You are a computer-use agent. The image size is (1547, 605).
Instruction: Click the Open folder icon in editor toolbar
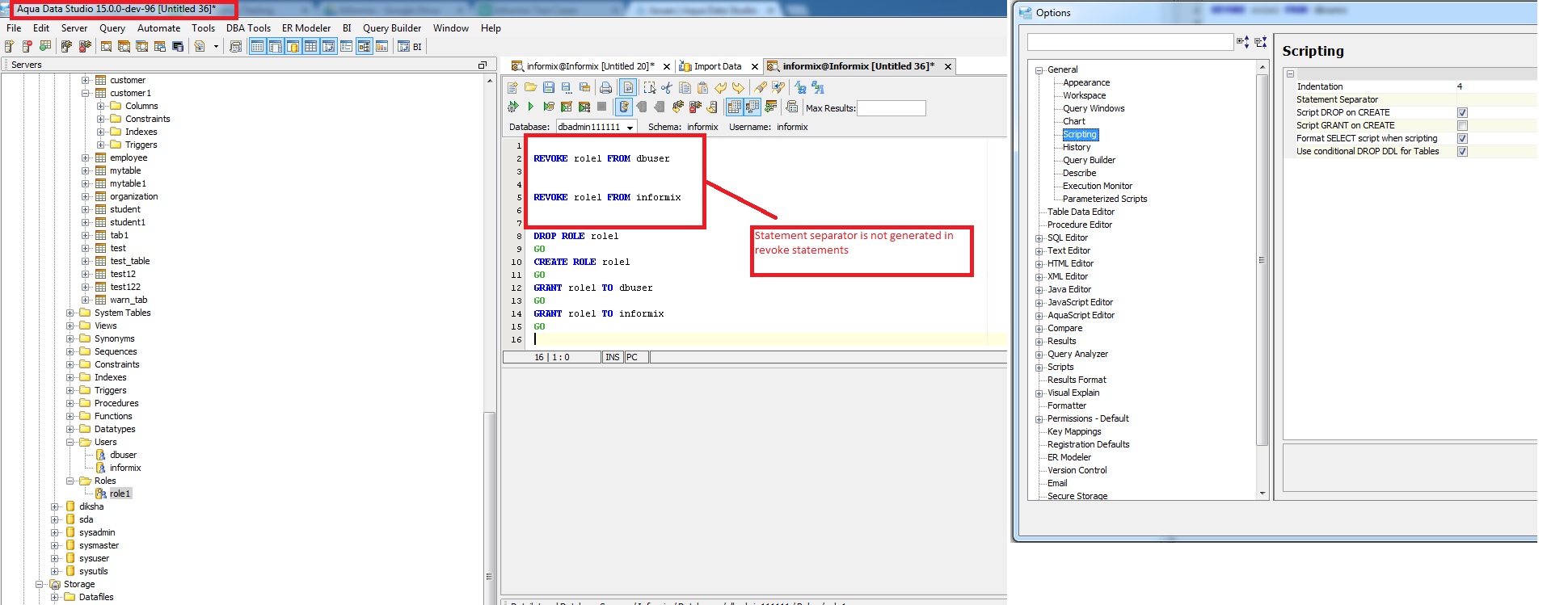pyautogui.click(x=531, y=87)
